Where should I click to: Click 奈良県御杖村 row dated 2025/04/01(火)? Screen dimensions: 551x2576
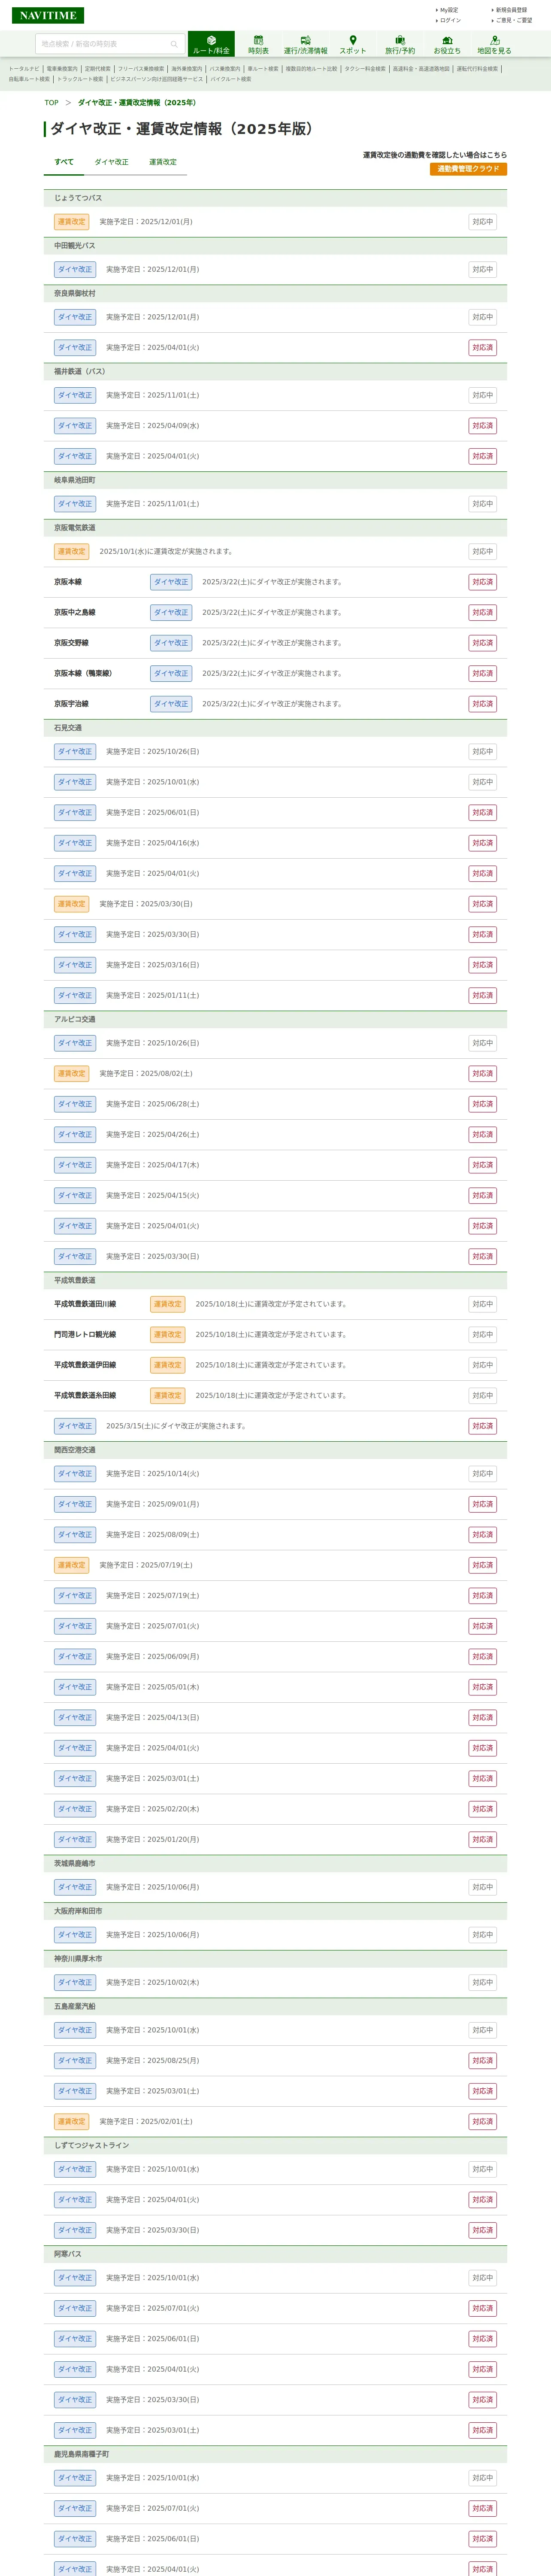275,348
